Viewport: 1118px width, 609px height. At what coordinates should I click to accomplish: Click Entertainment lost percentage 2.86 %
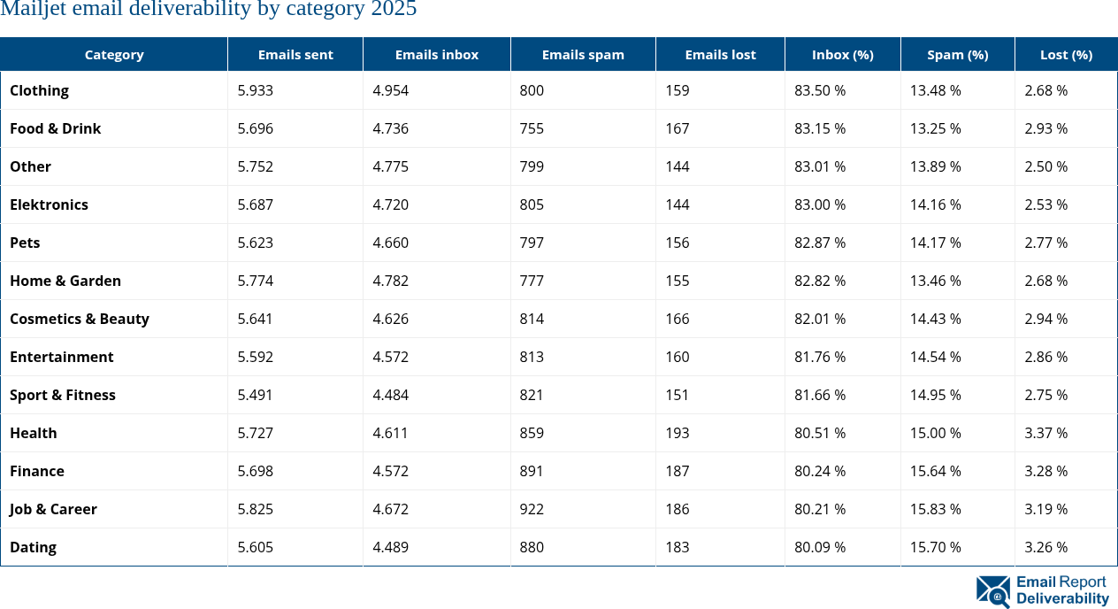[1046, 357]
